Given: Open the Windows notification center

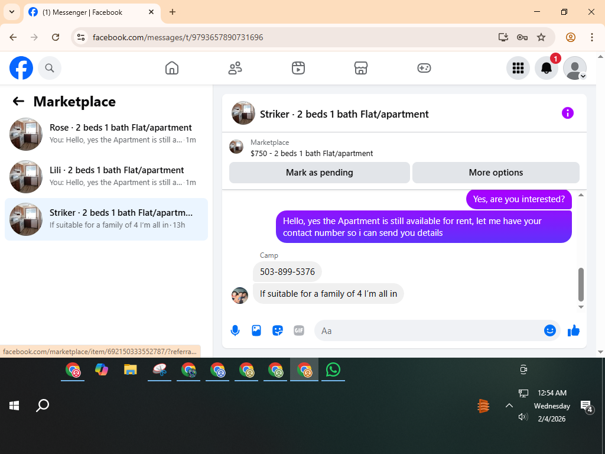Looking at the screenshot, I should pyautogui.click(x=587, y=406).
